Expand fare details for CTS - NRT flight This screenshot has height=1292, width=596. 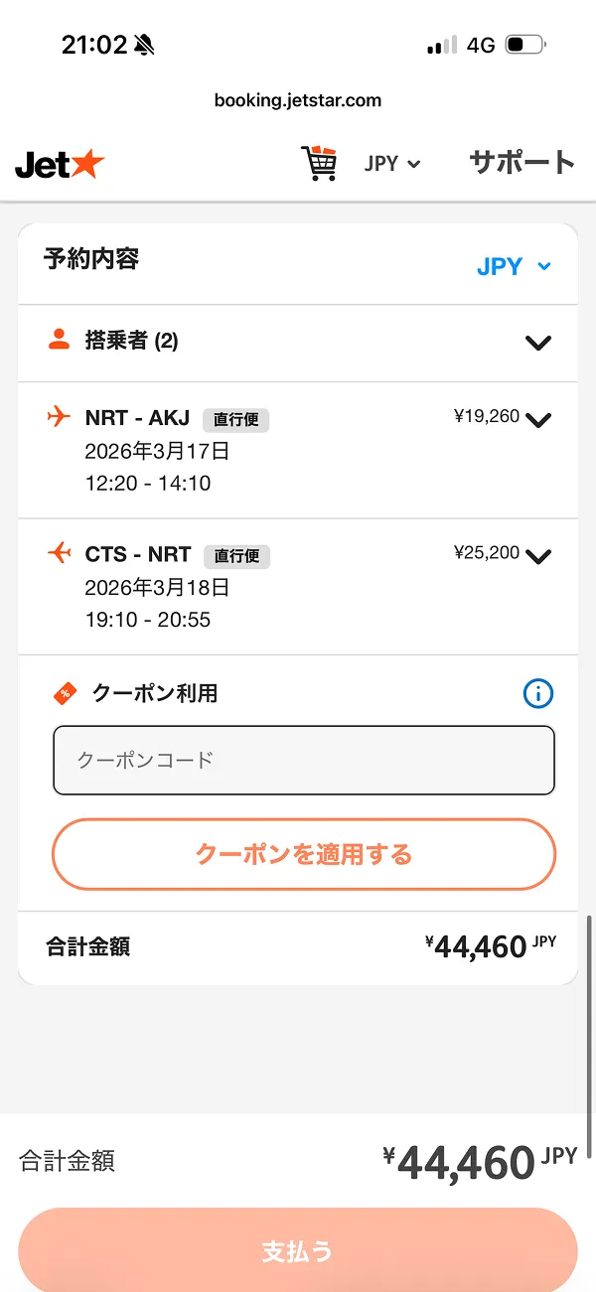pos(537,556)
